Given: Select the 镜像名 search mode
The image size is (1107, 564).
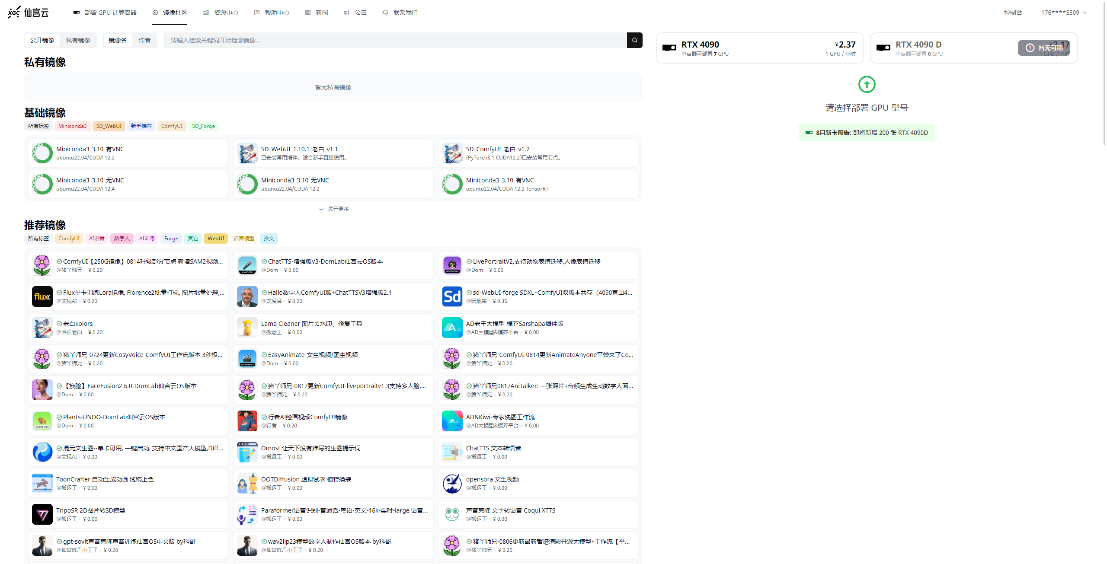Looking at the screenshot, I should (118, 40).
